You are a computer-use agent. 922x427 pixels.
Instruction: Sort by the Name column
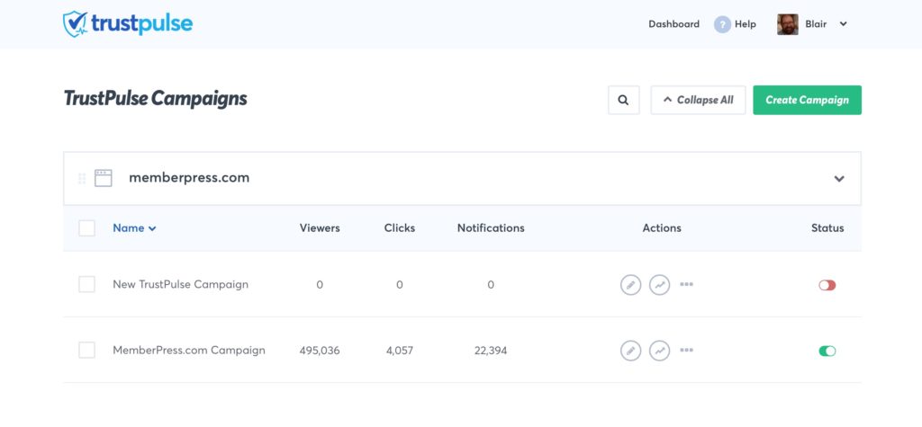pos(134,228)
